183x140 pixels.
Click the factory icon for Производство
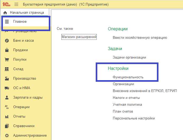pos(7,79)
